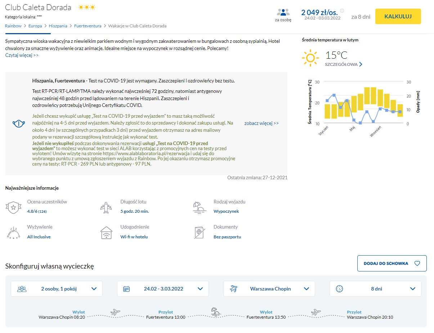
Task: Click DODAJ DO SCHOWKA button
Action: [392, 264]
